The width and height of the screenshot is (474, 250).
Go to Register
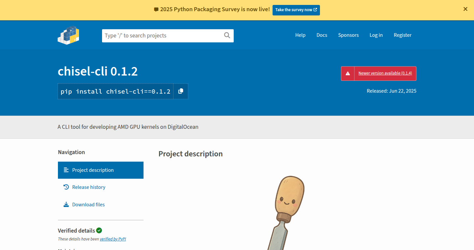(403, 35)
